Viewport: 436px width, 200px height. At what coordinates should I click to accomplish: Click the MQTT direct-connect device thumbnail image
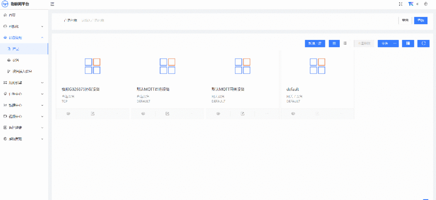coord(167,66)
